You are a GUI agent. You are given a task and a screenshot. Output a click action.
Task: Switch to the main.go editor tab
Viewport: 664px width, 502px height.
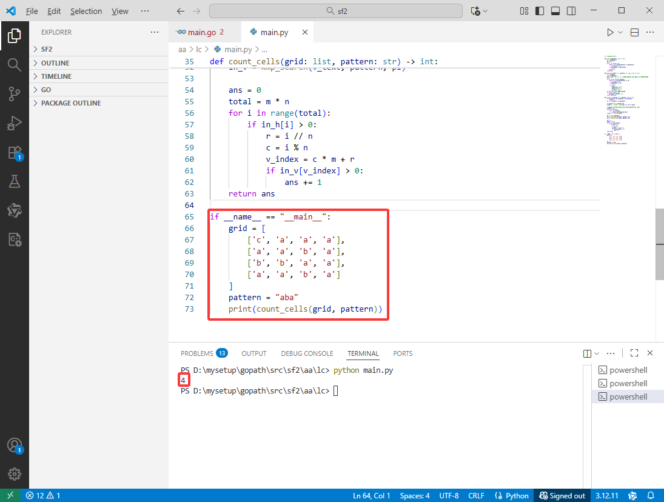click(x=201, y=32)
